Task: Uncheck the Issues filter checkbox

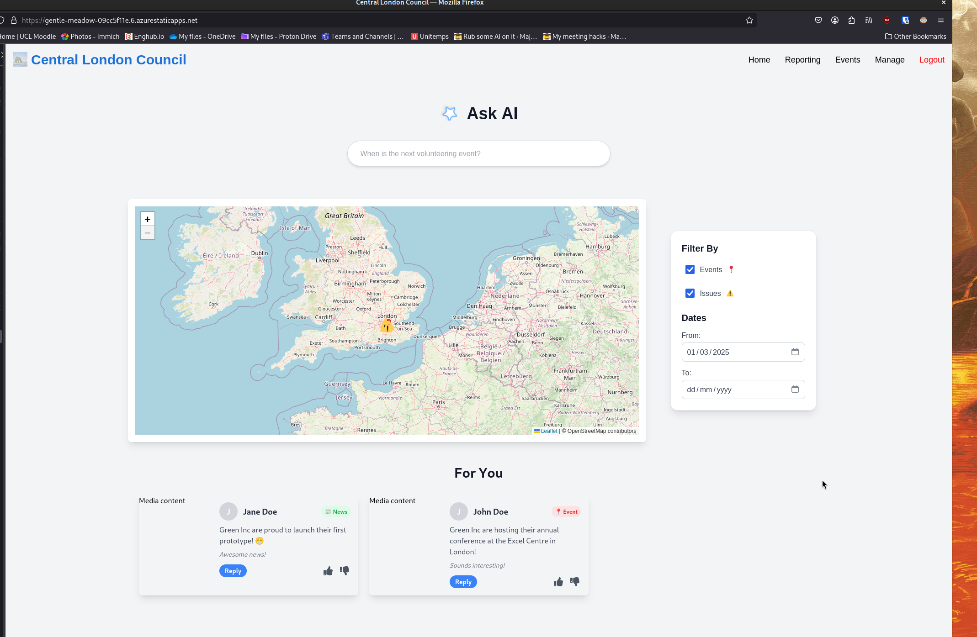Action: 690,293
